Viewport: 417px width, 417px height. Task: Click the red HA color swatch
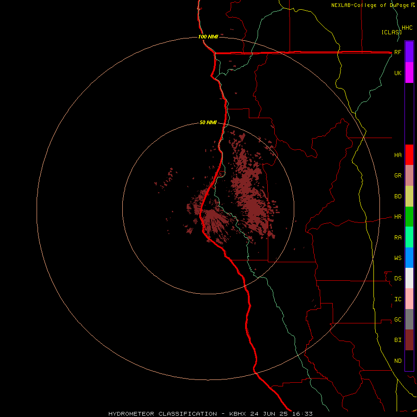click(x=409, y=155)
